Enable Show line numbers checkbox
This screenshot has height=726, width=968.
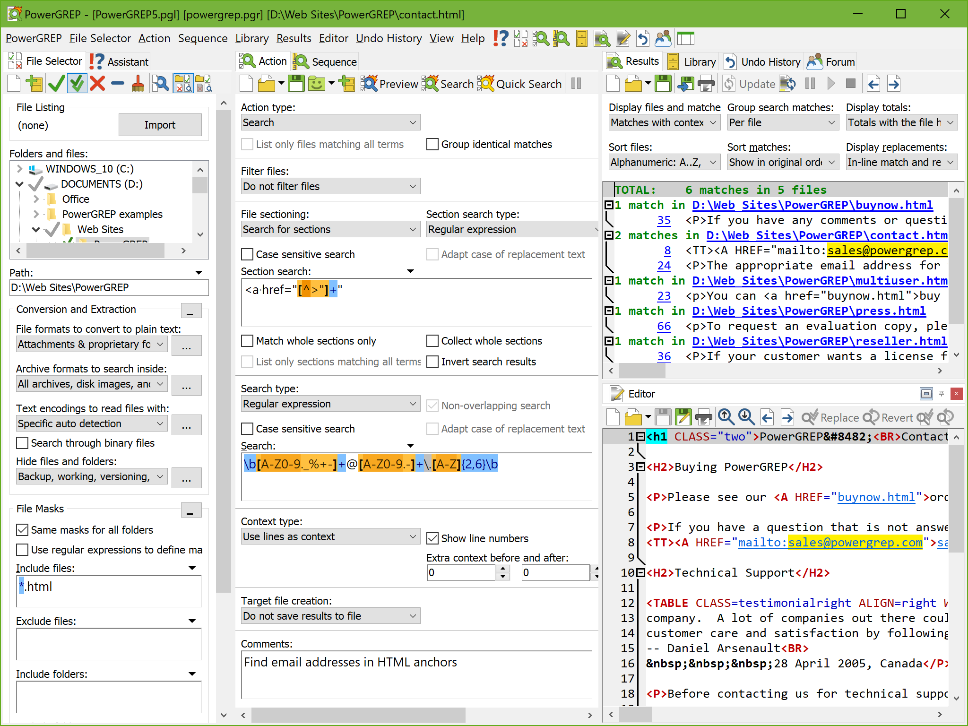click(432, 538)
